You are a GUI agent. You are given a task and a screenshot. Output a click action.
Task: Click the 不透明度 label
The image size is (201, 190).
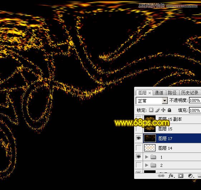[178, 100]
